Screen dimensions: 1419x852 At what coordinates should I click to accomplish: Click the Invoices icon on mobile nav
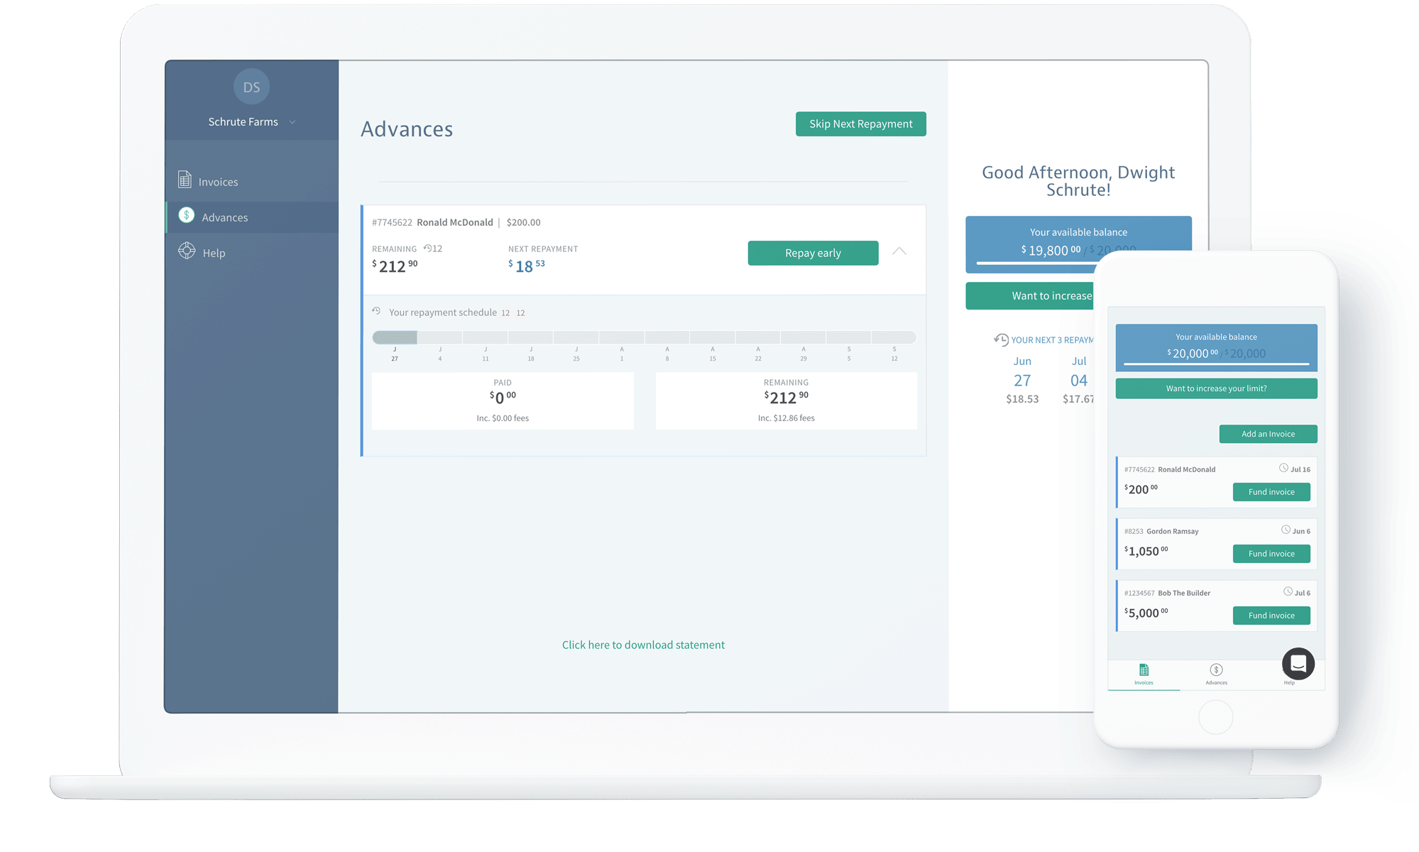[1144, 670]
